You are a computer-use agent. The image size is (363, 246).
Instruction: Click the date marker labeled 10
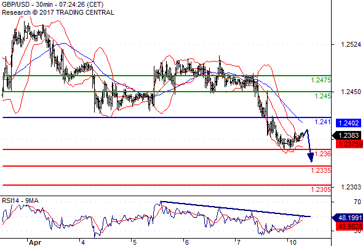[x=293, y=242]
